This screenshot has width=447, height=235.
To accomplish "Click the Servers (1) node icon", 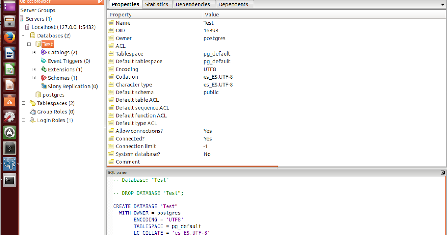I will [22, 19].
